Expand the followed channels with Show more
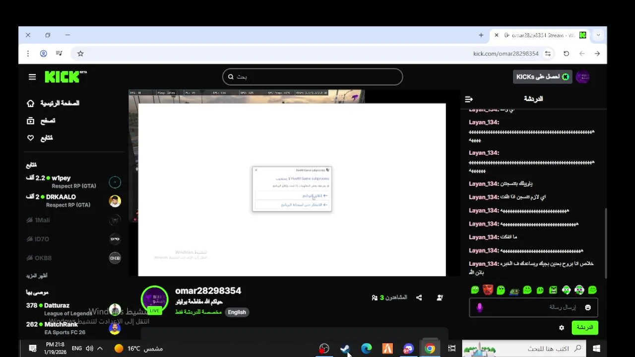 37,276
